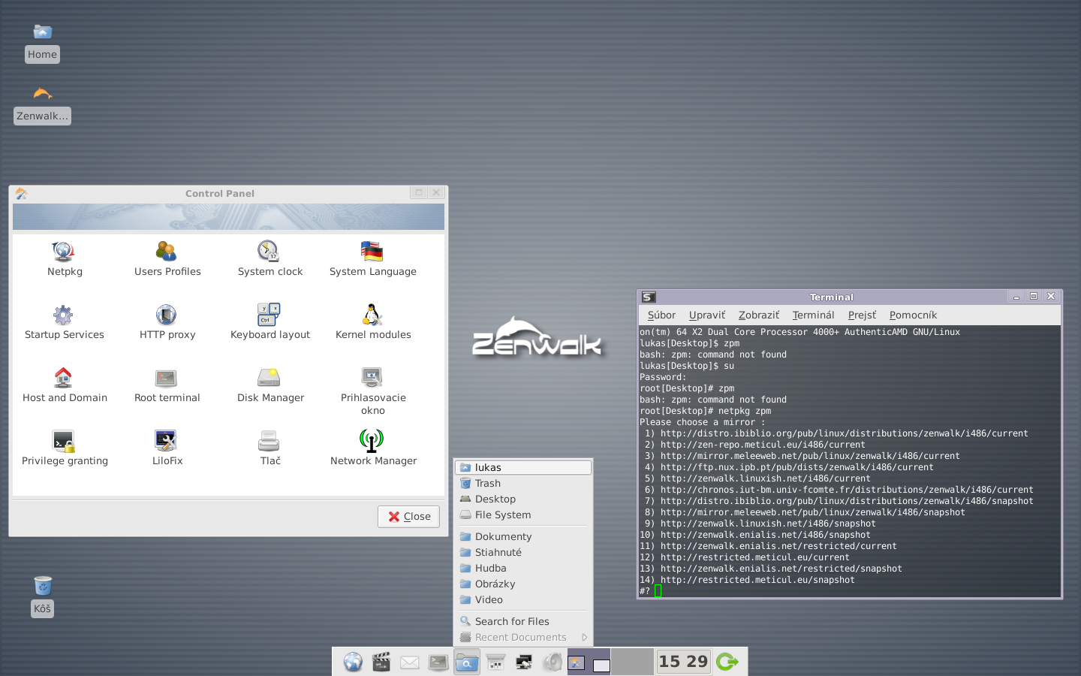1081x676 pixels.
Task: Open the LiloFix tool
Action: tap(167, 441)
